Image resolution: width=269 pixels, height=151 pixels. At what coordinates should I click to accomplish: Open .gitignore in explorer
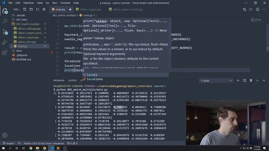[x=22, y=55]
